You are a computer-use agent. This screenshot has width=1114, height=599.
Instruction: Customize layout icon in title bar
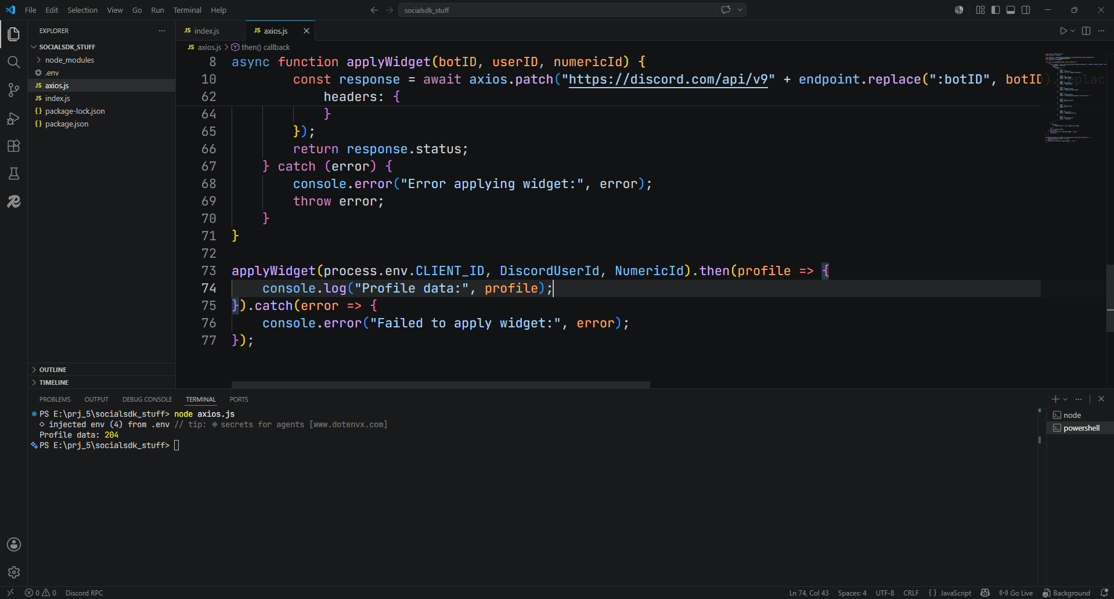[980, 10]
